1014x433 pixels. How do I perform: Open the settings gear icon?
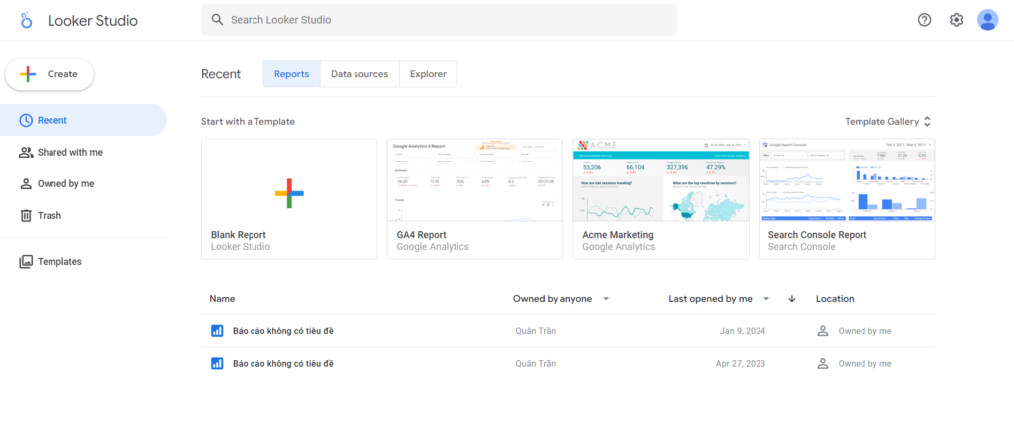click(956, 20)
